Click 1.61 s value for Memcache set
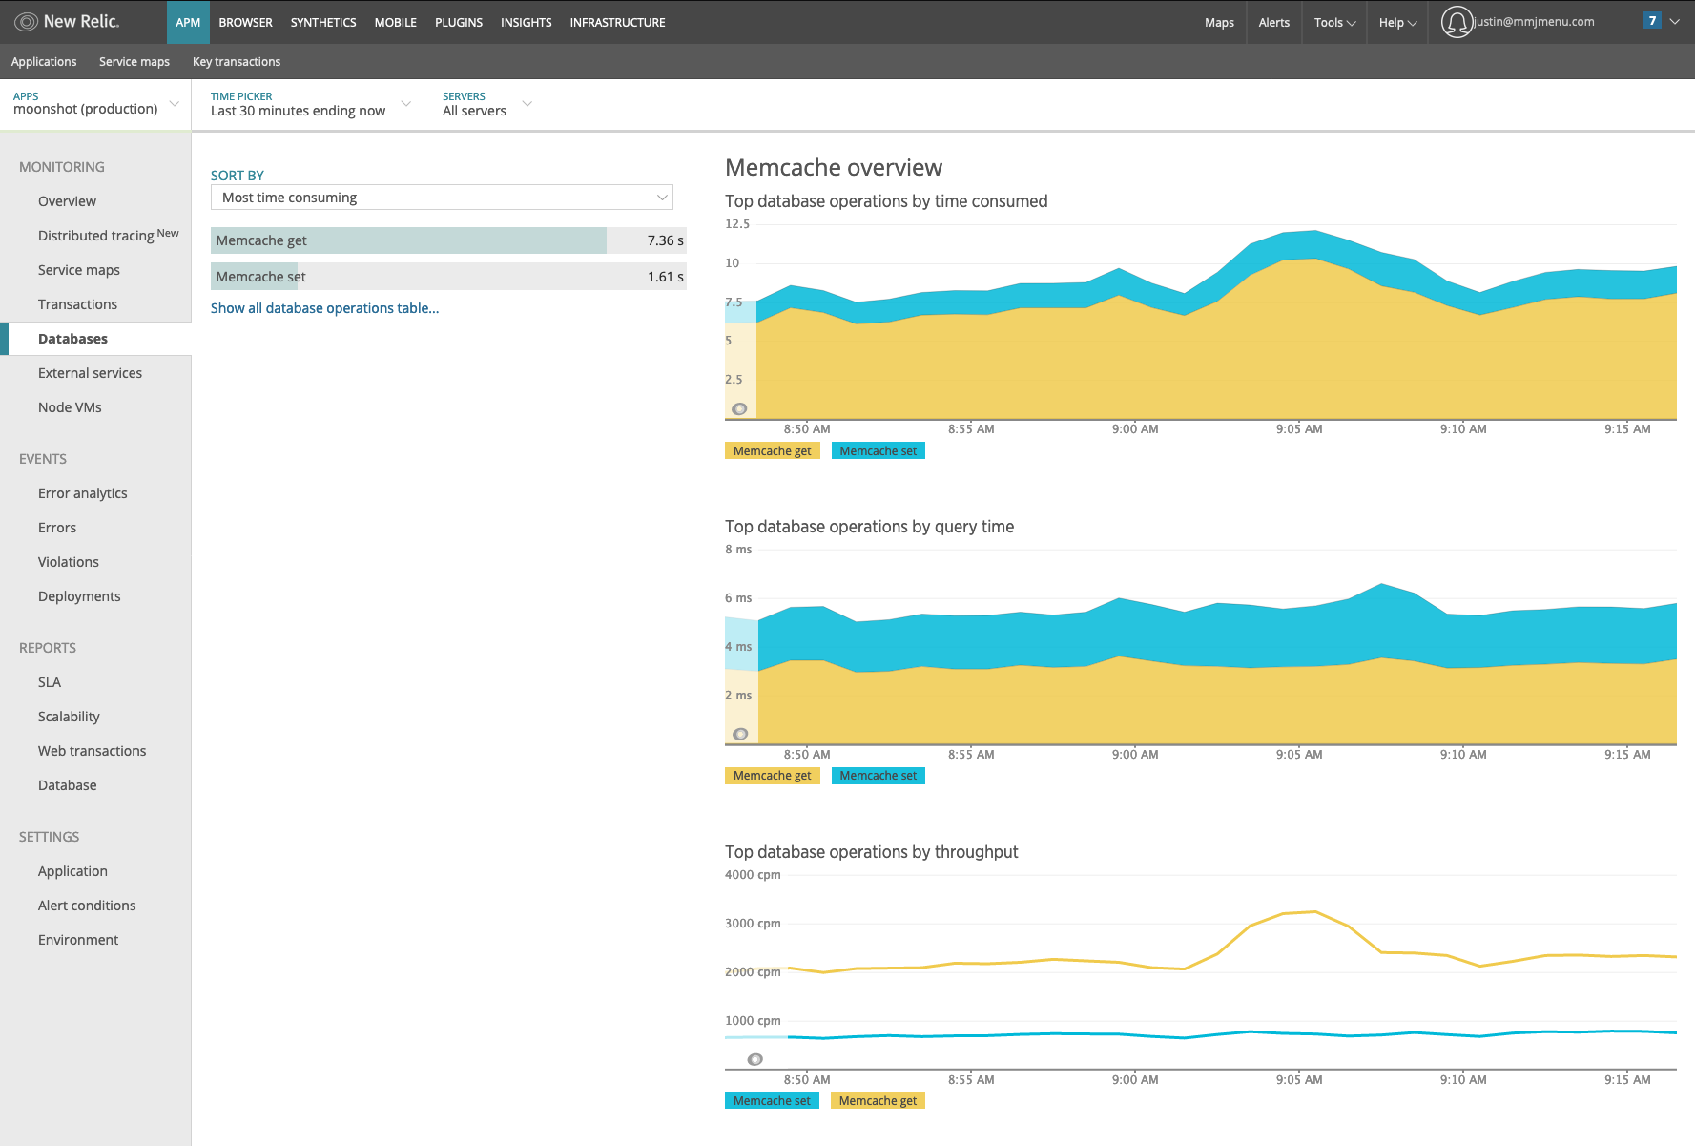 (665, 277)
